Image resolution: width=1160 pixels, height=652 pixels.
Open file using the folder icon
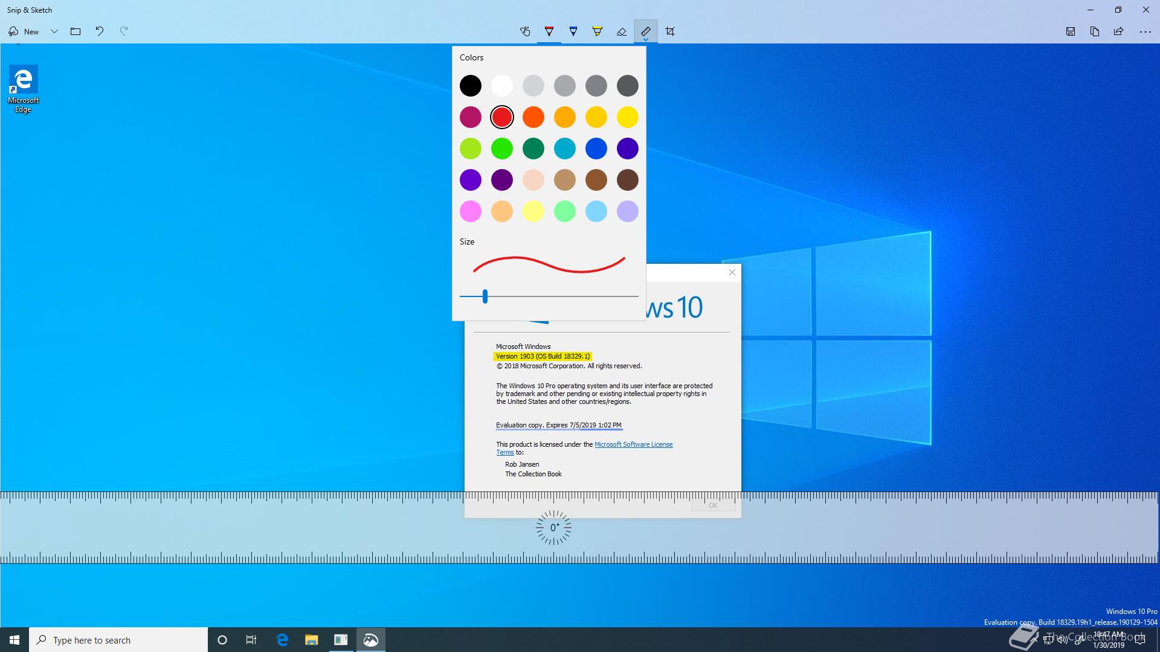pos(76,31)
